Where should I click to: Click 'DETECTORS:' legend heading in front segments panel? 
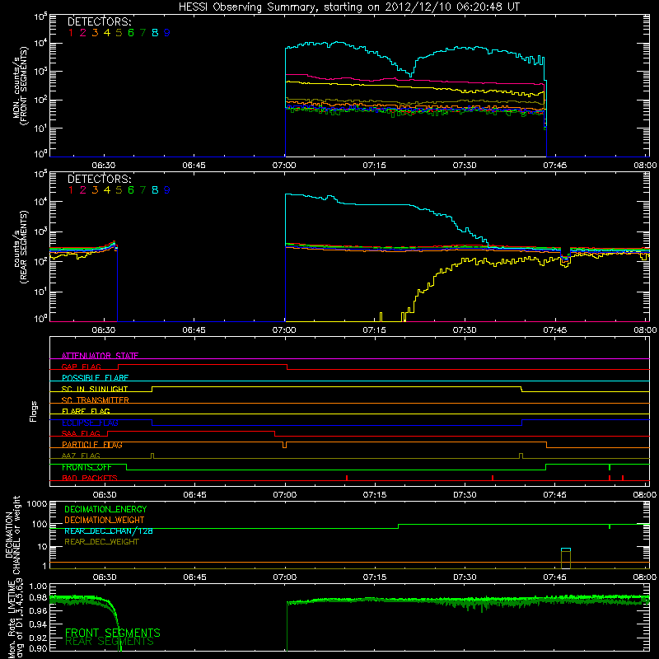[100, 22]
